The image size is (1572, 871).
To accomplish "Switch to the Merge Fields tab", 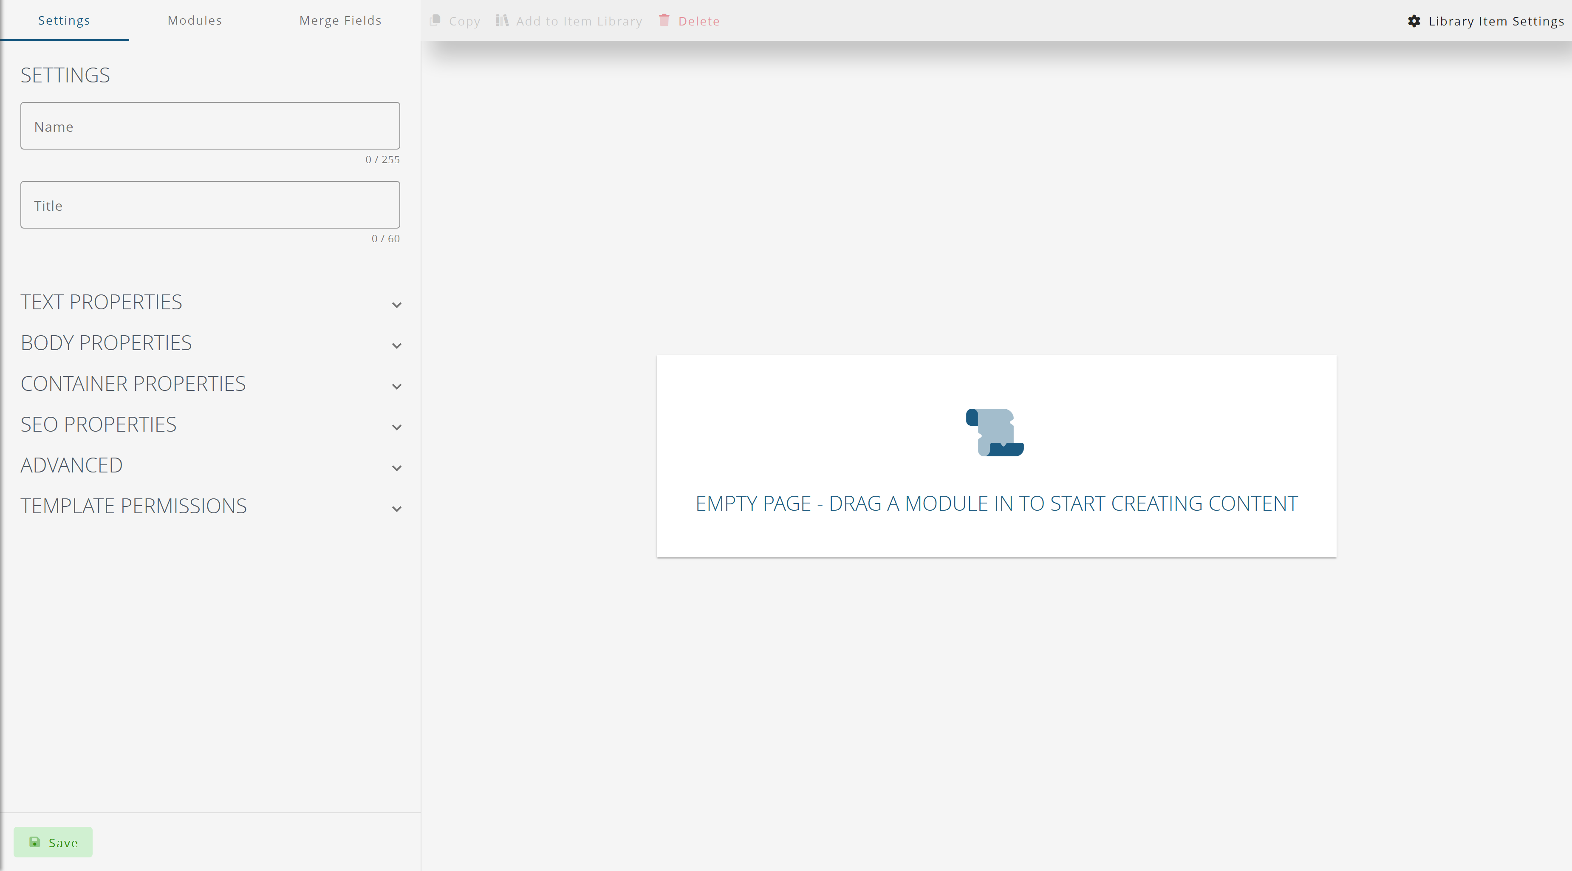I will pyautogui.click(x=340, y=20).
